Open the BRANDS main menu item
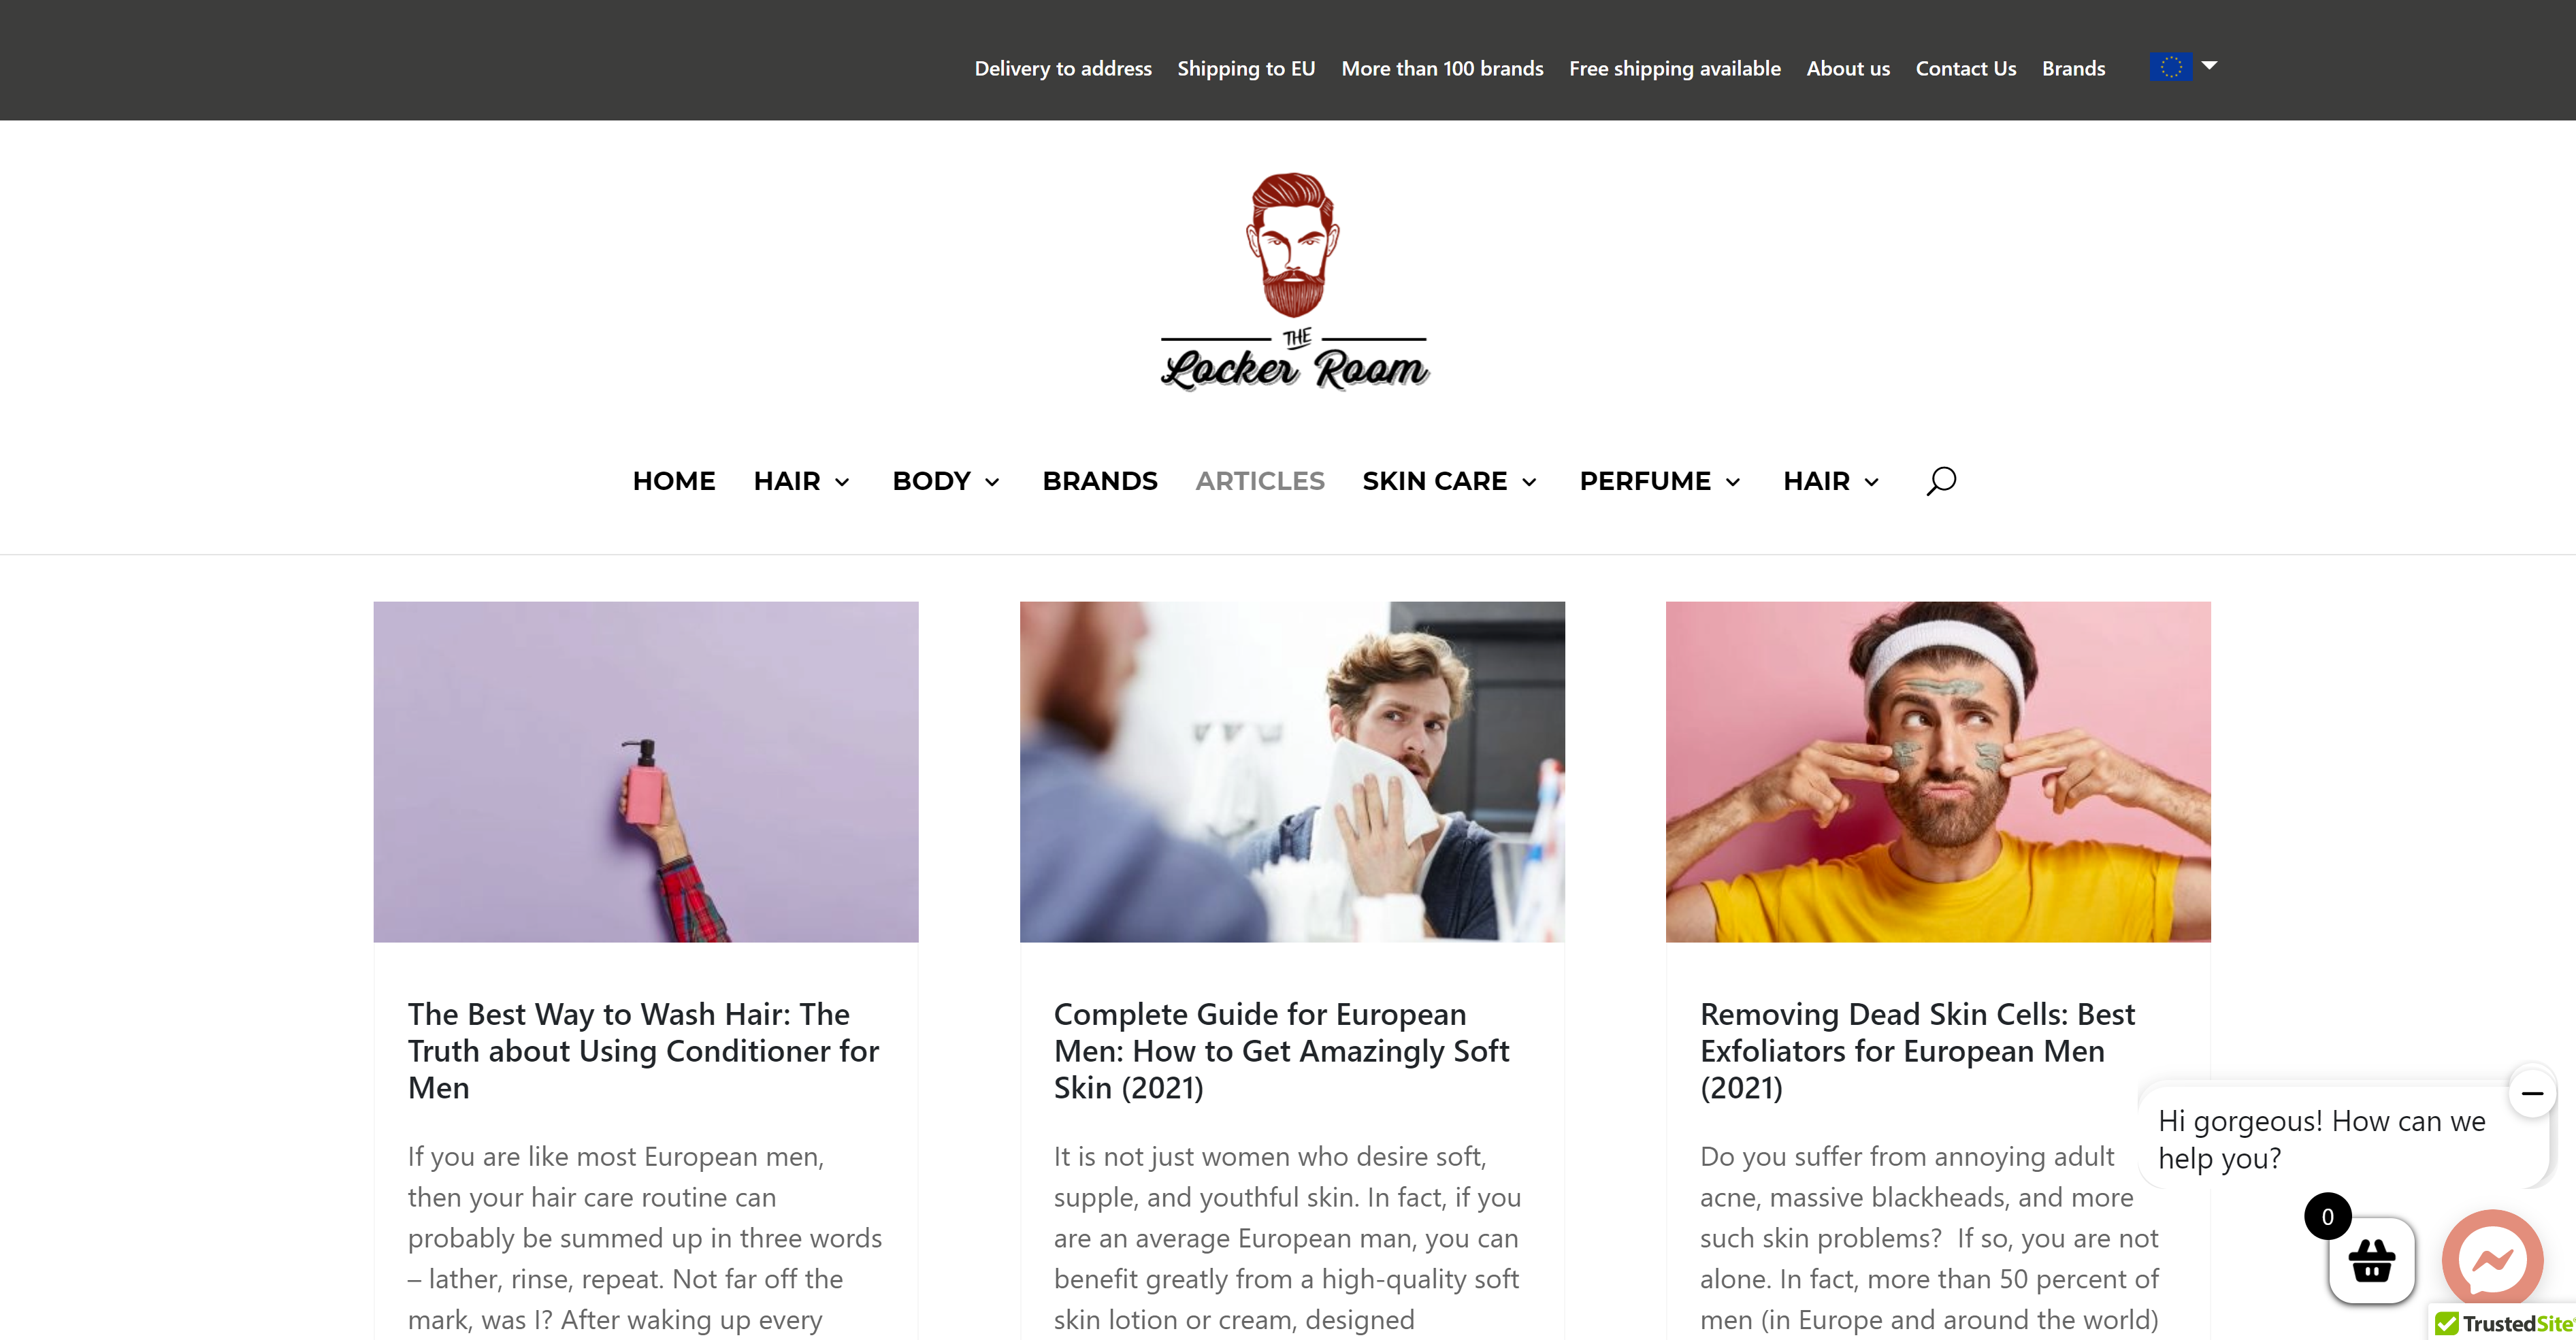Image resolution: width=2576 pixels, height=1340 pixels. 1100,481
